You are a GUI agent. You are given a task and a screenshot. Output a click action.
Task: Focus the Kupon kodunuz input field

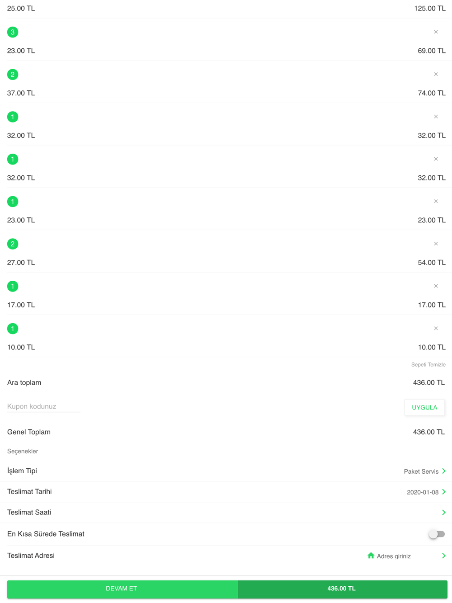[x=44, y=406]
